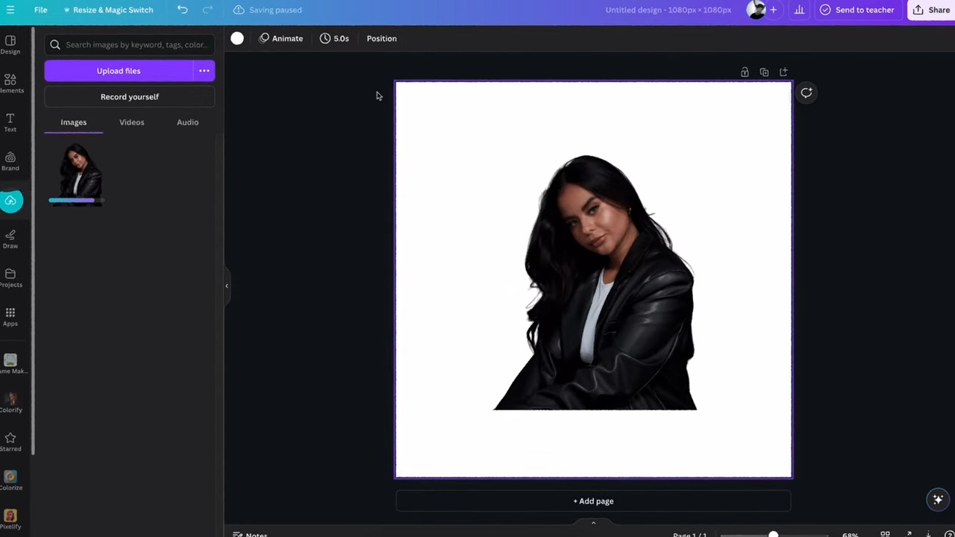Open the Draw tool
This screenshot has width=955, height=537.
click(x=10, y=238)
